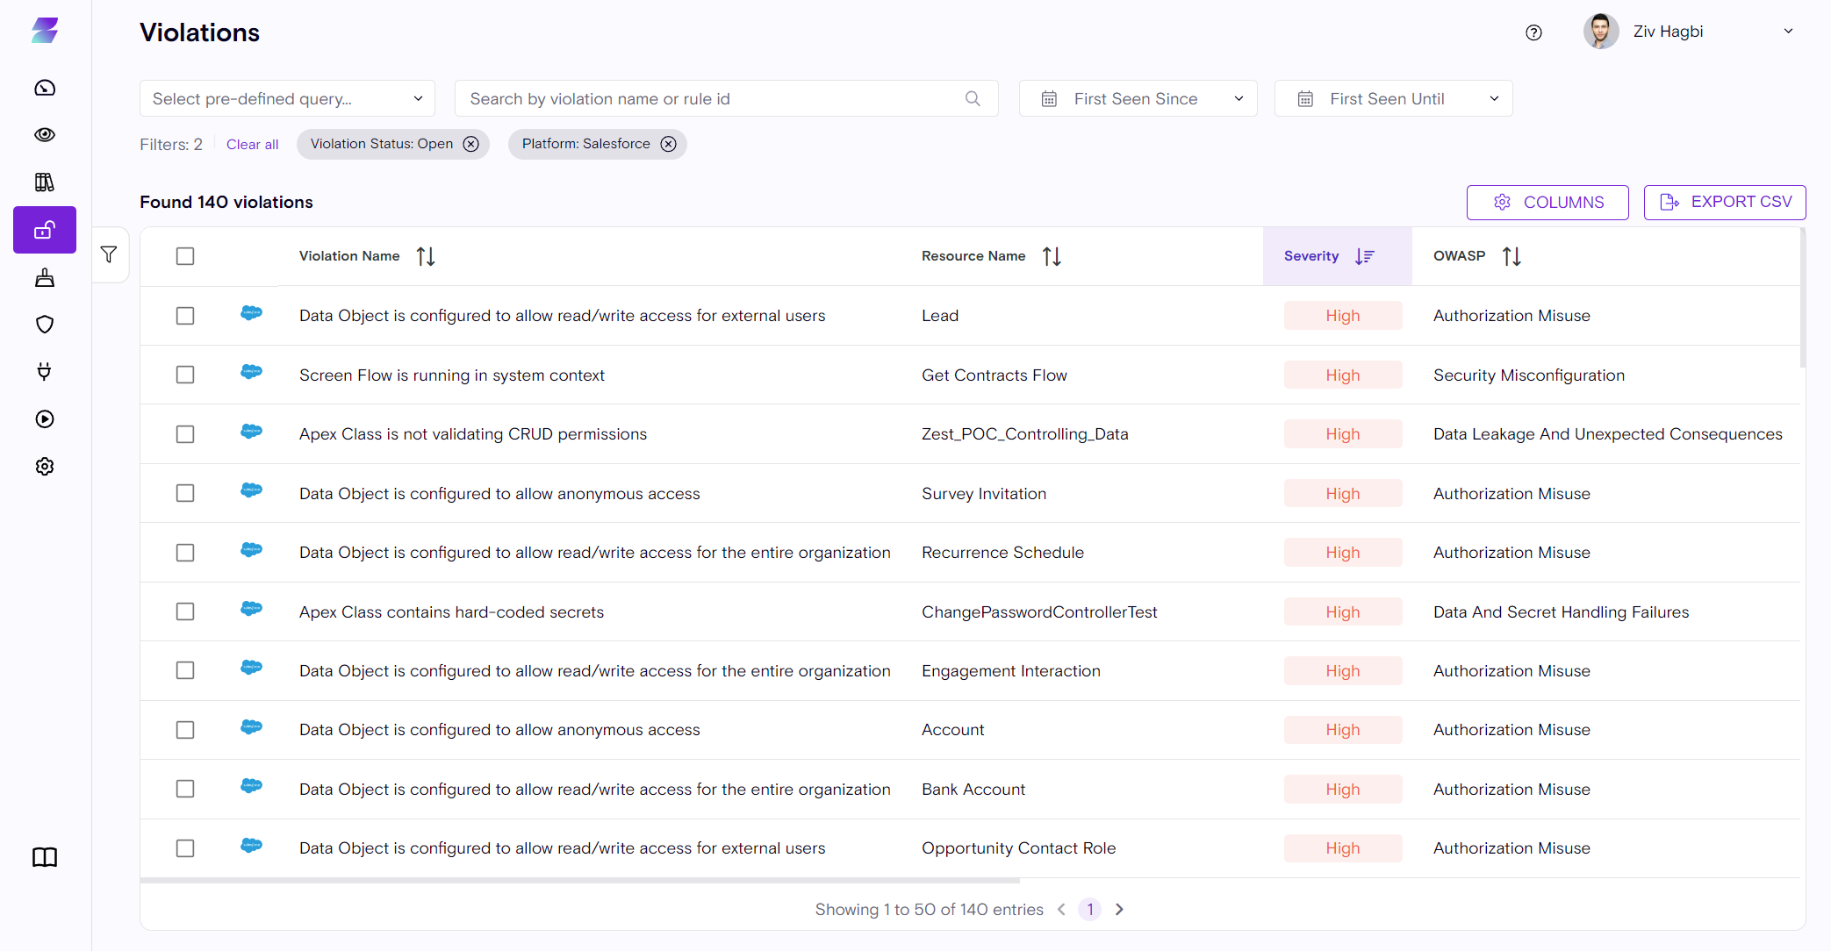The image size is (1831, 951).
Task: Click the Clear all filters link
Action: pos(252,145)
